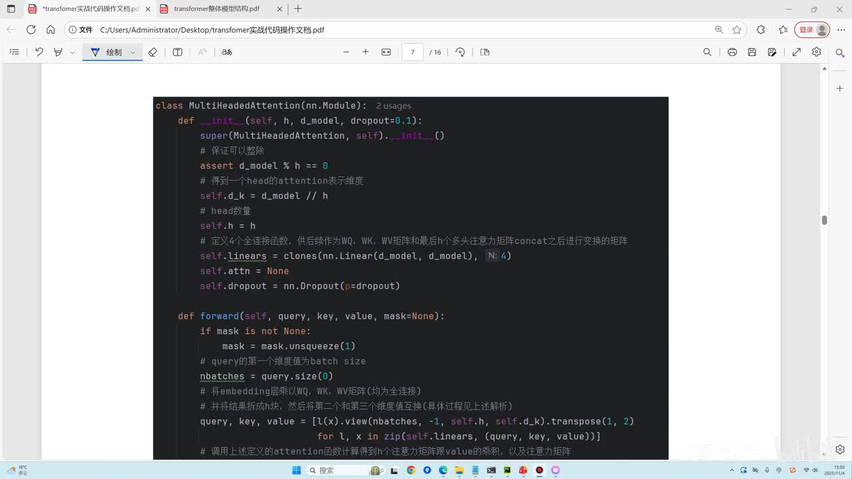This screenshot has width=852, height=479.
Task: Expand the draw pen options dropdown
Action: (133, 52)
